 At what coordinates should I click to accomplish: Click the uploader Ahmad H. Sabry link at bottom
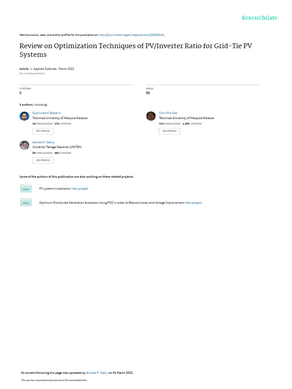point(97,373)
